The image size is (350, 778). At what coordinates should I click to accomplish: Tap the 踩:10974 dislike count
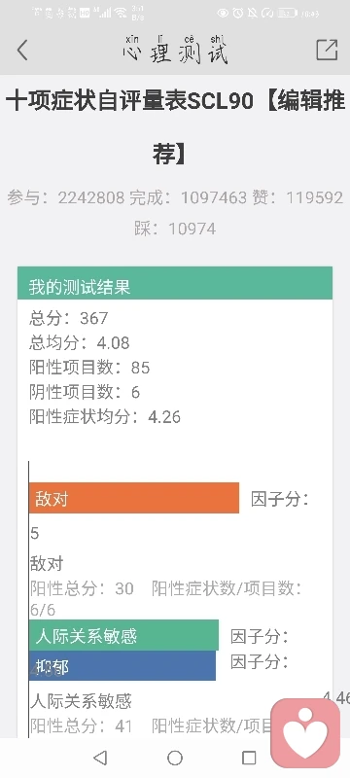coord(175,229)
